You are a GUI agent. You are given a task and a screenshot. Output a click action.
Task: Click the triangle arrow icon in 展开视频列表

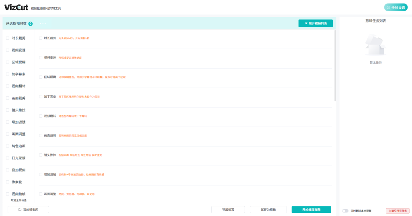(306, 24)
